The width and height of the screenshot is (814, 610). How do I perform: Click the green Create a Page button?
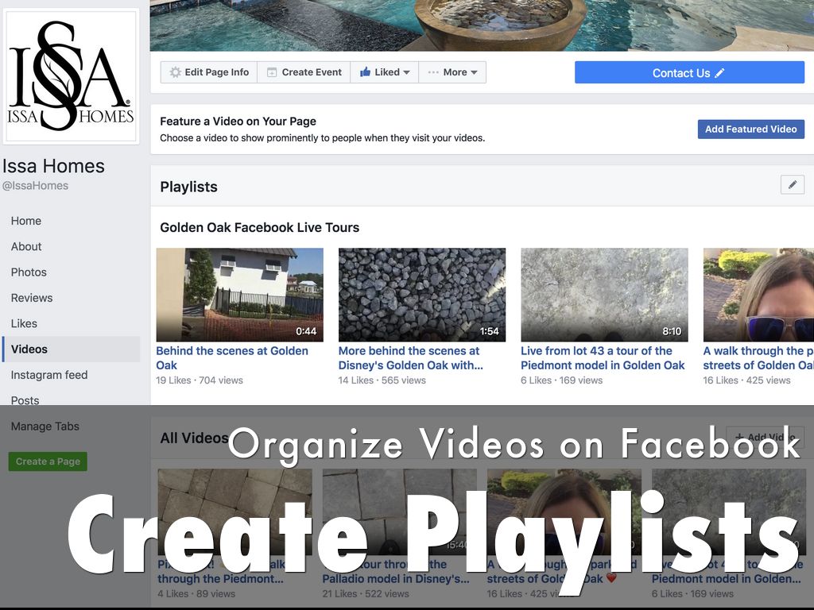(48, 461)
